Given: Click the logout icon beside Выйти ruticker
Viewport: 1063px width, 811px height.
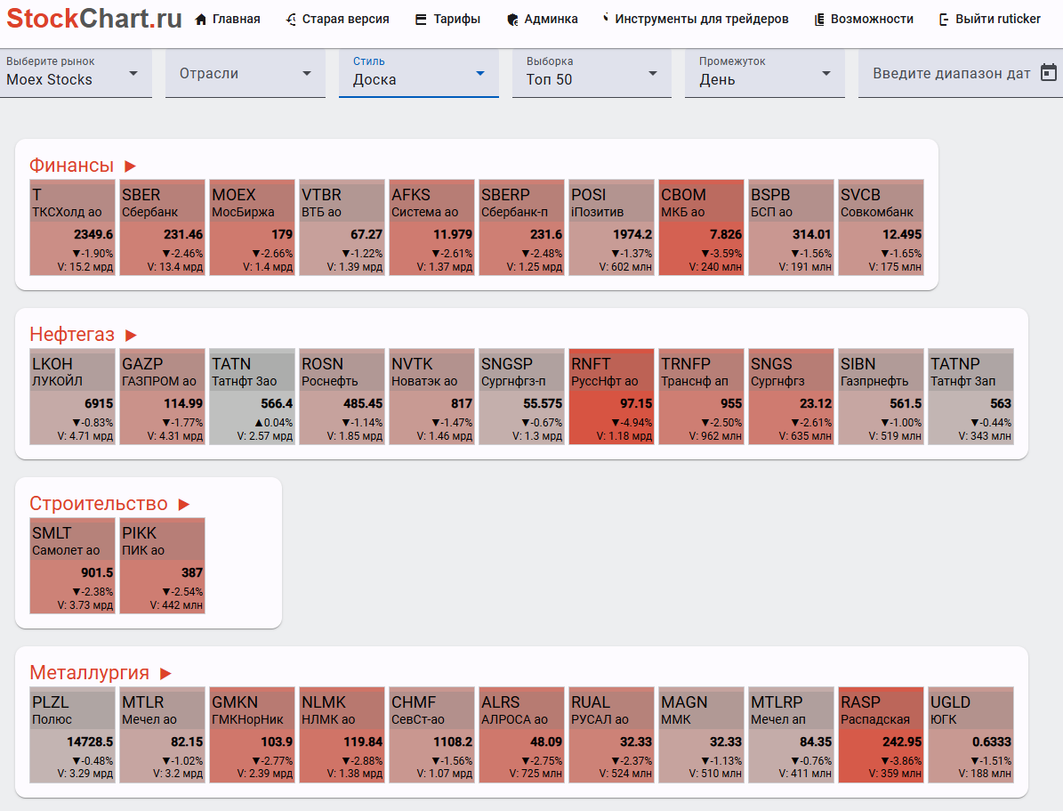Looking at the screenshot, I should tap(944, 20).
